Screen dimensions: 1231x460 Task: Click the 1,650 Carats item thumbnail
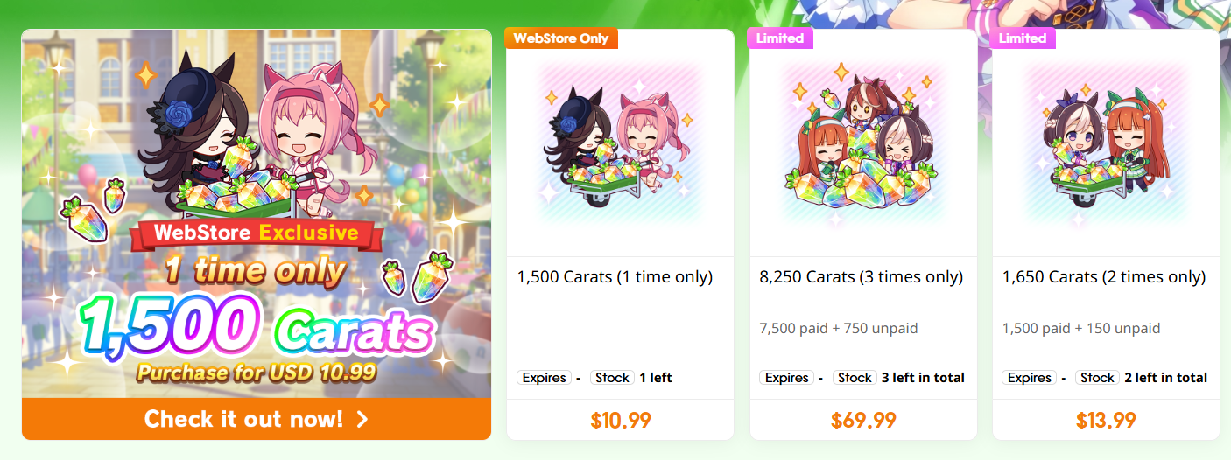pyautogui.click(x=1106, y=143)
